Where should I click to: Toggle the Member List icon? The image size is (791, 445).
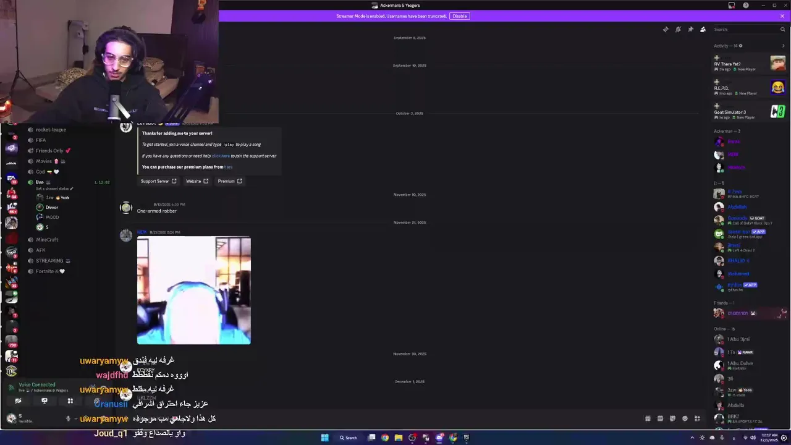[703, 30]
